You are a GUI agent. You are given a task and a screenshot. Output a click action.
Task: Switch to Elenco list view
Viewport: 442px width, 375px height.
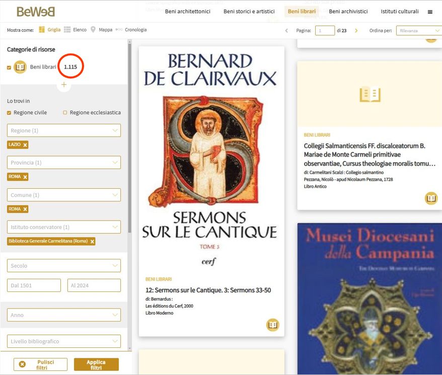(76, 30)
